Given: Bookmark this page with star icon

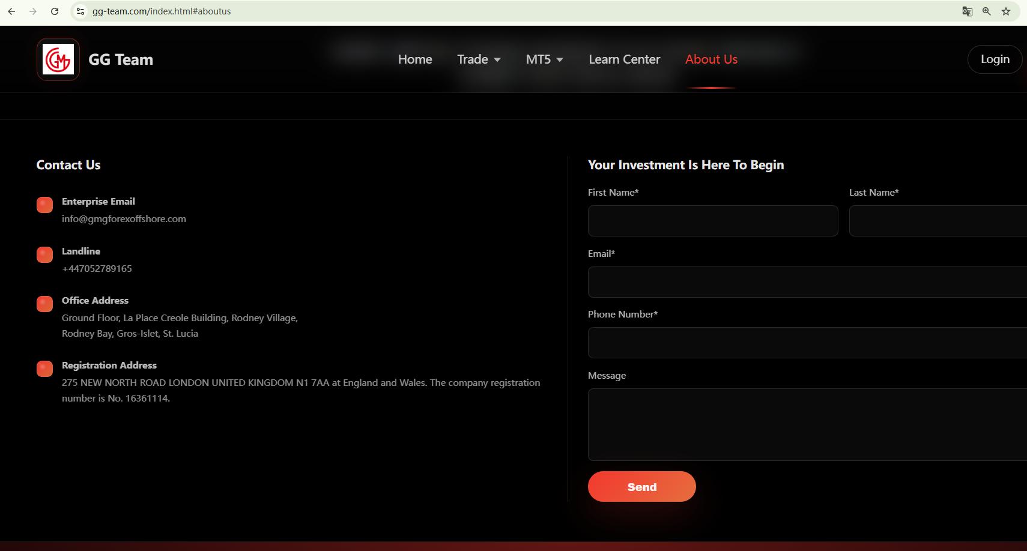Looking at the screenshot, I should pyautogui.click(x=1006, y=11).
